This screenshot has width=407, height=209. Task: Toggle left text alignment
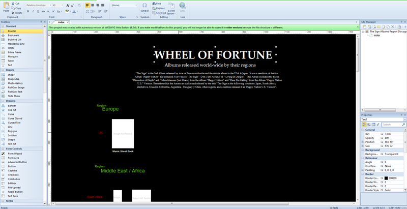click(x=88, y=5)
